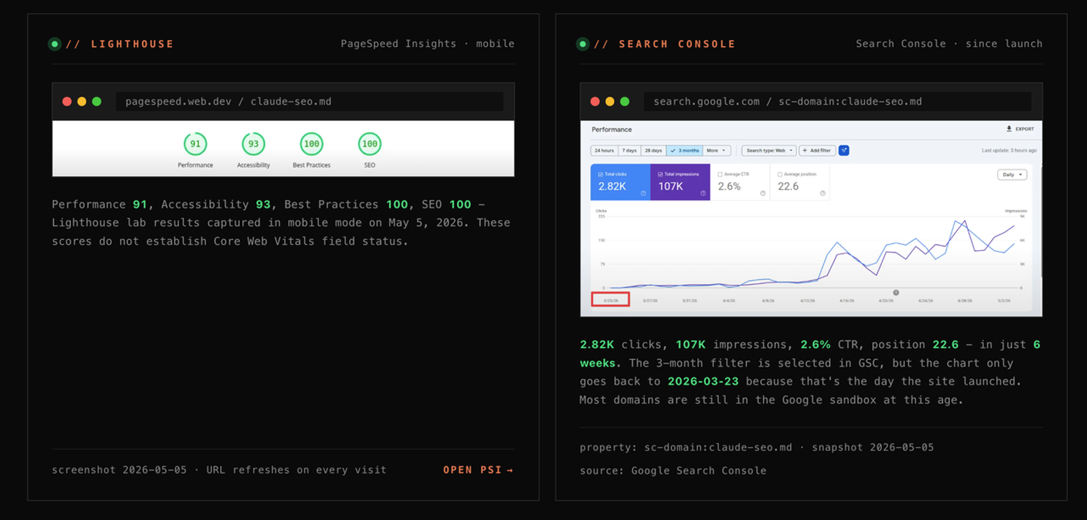Image resolution: width=1087 pixels, height=520 pixels.
Task: Open help icon on Total impressions card
Action: pyautogui.click(x=703, y=193)
